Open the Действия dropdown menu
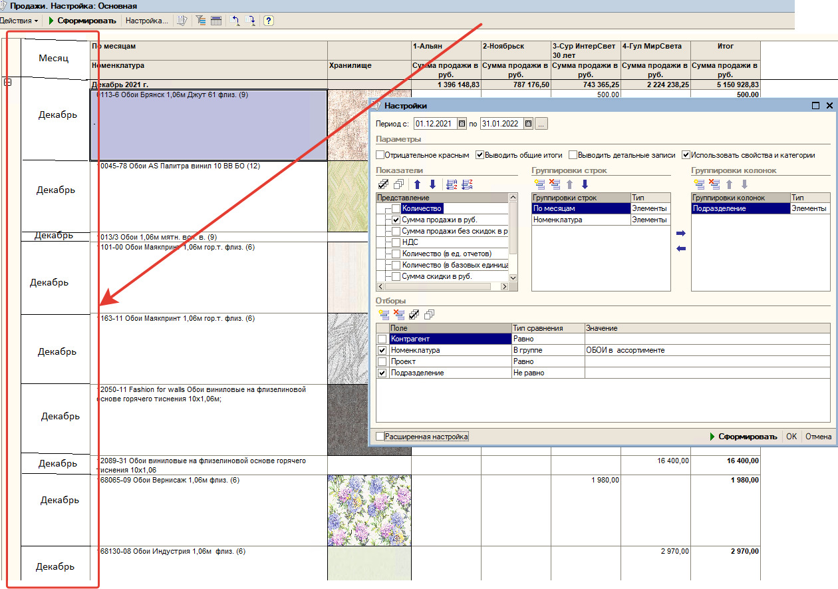The width and height of the screenshot is (838, 589). click(19, 21)
